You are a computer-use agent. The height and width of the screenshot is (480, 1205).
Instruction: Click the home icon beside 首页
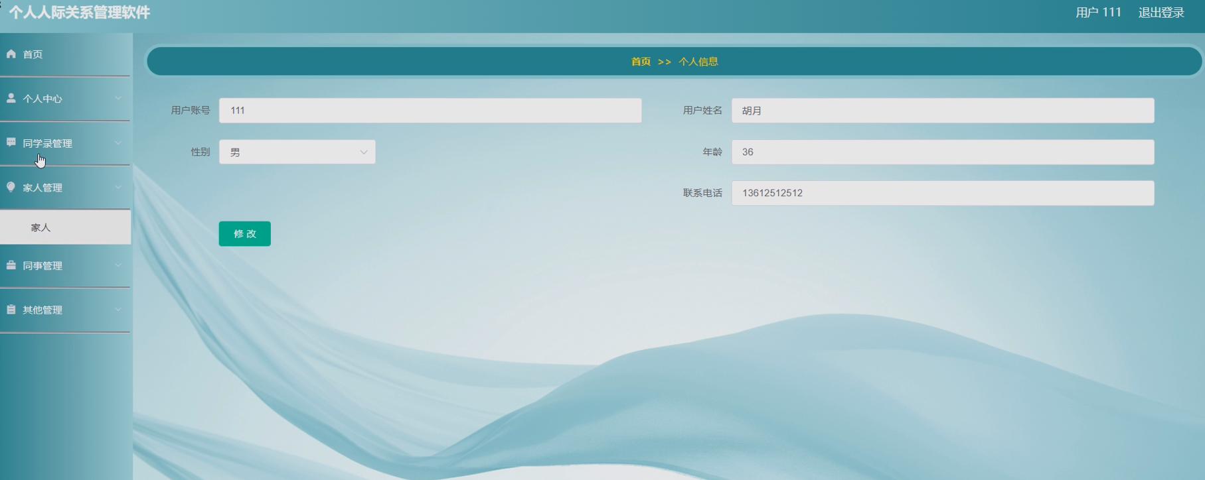pyautogui.click(x=11, y=54)
